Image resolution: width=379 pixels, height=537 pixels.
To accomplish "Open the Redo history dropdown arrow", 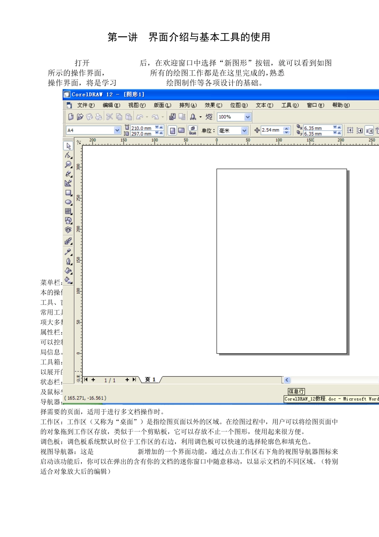I will pos(163,117).
